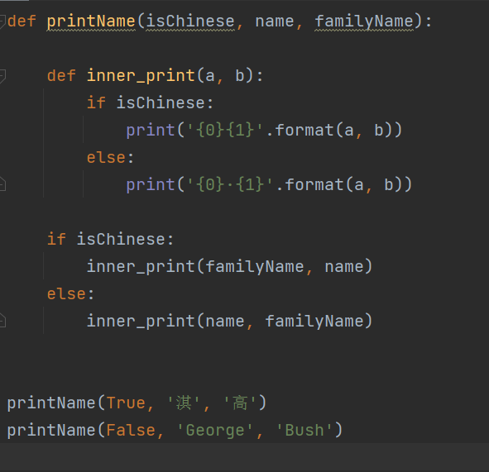Viewport: 489px width, 472px height.
Task: Click fold end marker beside '{0}·{1}' print line
Action: pyautogui.click(x=2, y=184)
